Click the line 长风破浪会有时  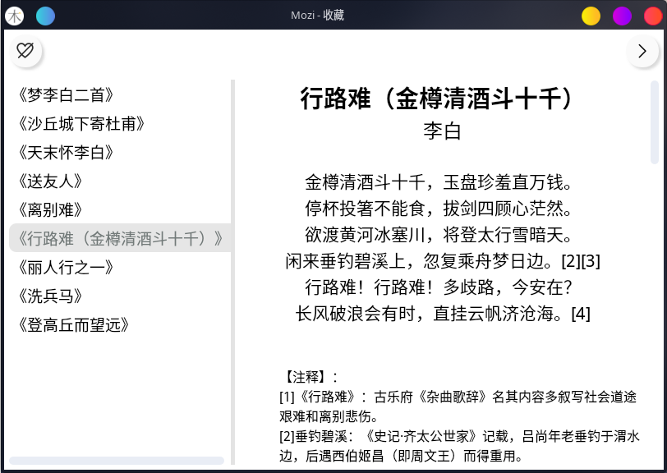[443, 314]
